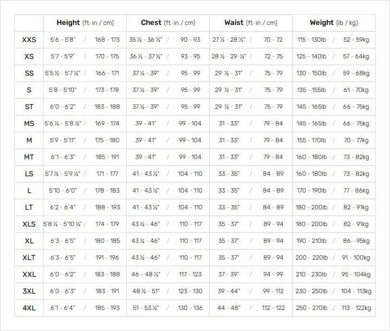Click the Chest column header
The height and width of the screenshot is (331, 390).
pos(167,23)
